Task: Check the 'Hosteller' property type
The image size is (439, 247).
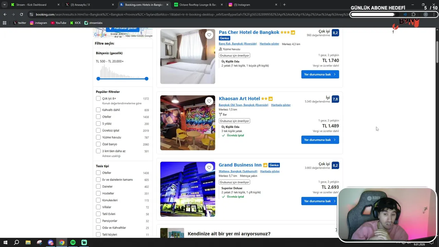Action: point(98,193)
